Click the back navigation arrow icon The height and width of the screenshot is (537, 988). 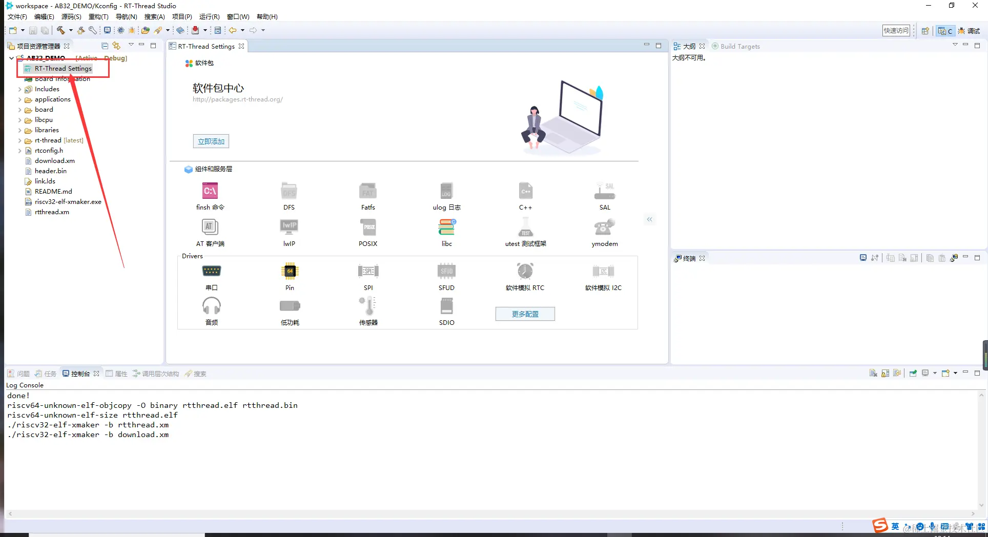coord(233,30)
